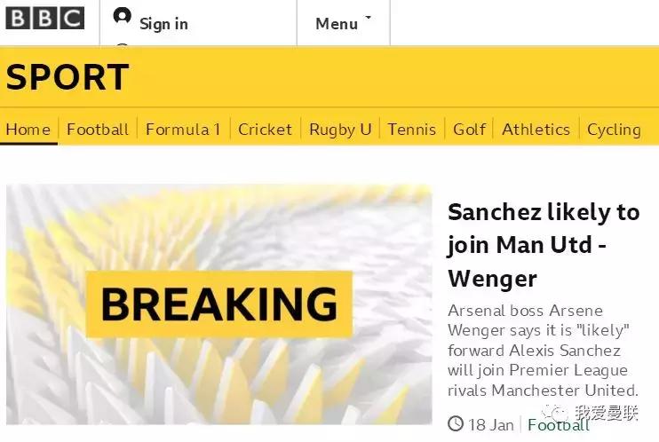
Task: Open the Sign in link
Action: [x=163, y=24]
